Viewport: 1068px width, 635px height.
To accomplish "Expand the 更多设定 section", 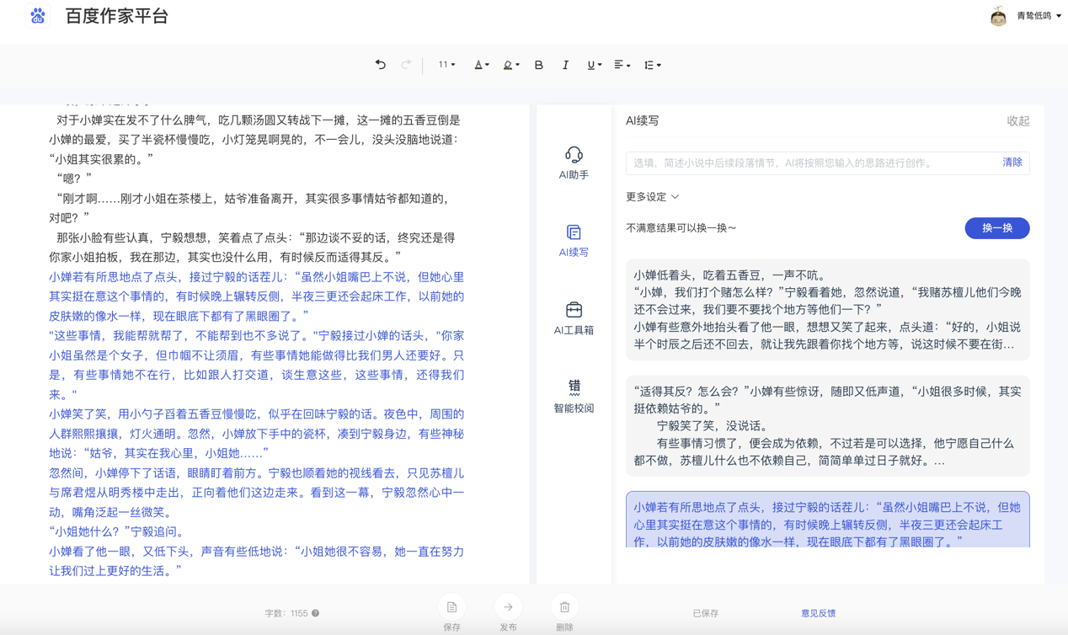I will [x=652, y=197].
